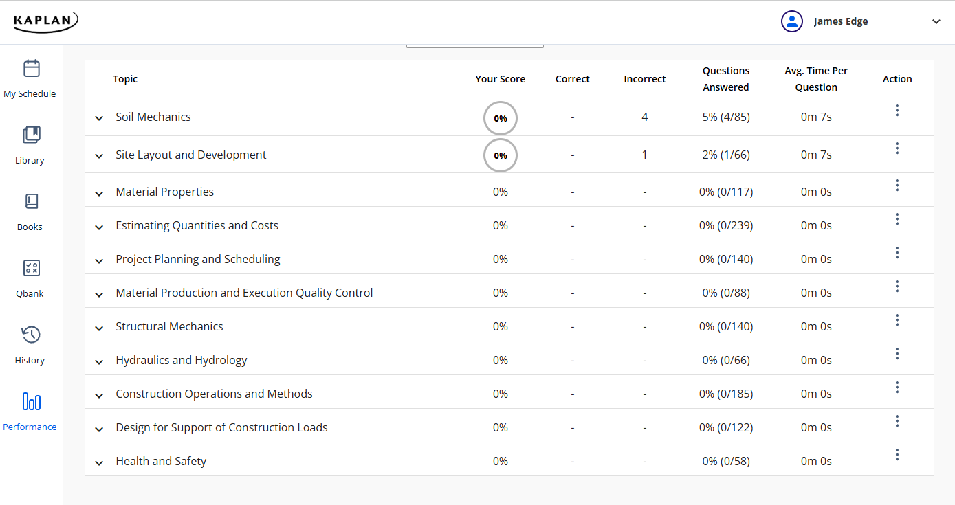955x505 pixels.
Task: Open action menu for Project Planning and Scheduling
Action: (897, 253)
